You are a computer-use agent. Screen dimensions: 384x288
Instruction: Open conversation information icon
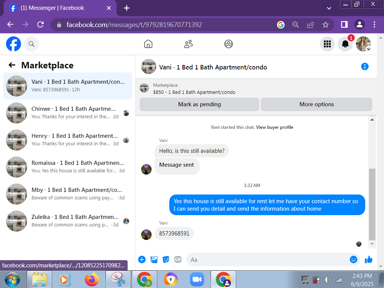tap(364, 66)
